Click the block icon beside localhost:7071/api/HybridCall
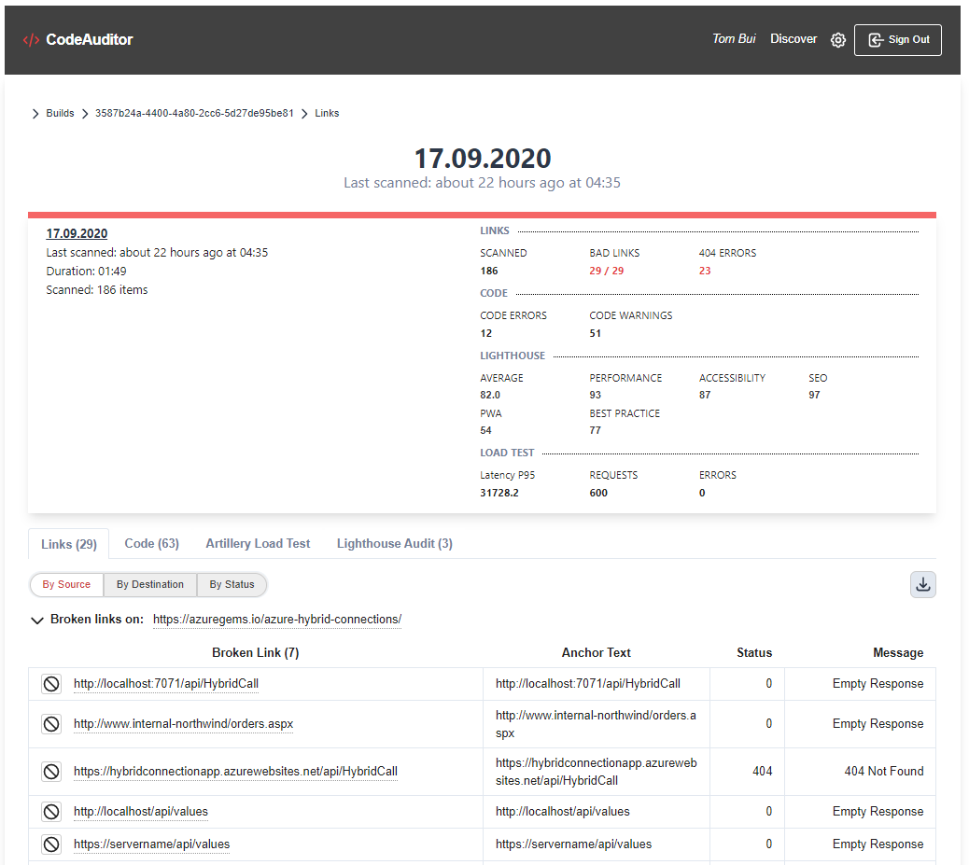 pos(50,683)
